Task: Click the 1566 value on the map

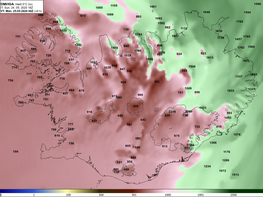Action: (257, 4)
